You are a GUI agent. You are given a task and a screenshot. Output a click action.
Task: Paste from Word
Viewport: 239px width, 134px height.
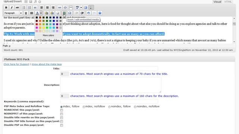52,13
